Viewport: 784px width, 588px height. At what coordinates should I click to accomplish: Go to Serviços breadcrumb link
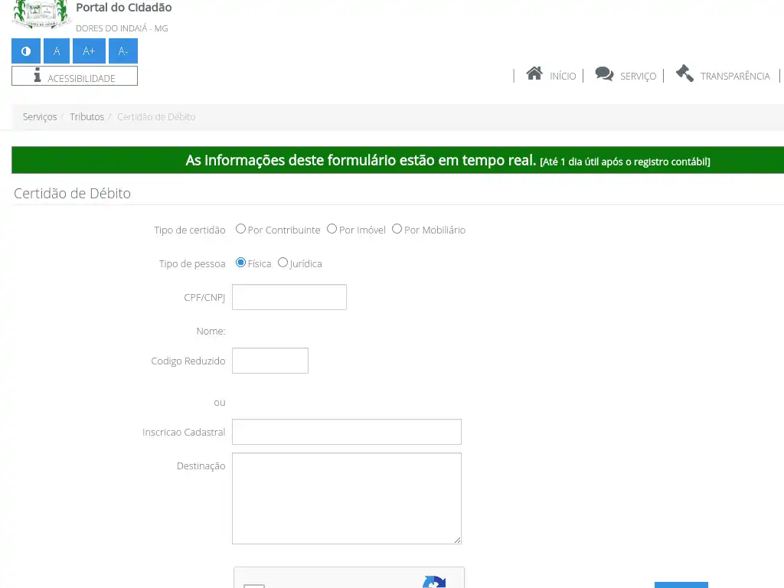(x=40, y=117)
